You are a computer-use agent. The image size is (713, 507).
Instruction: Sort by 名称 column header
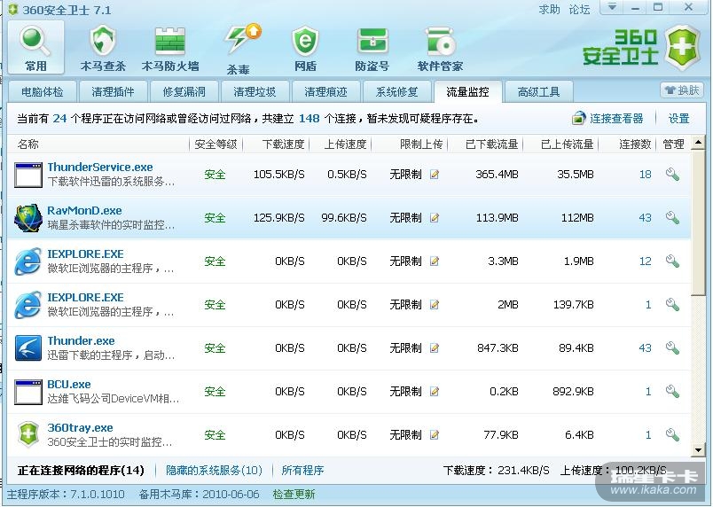(x=28, y=144)
